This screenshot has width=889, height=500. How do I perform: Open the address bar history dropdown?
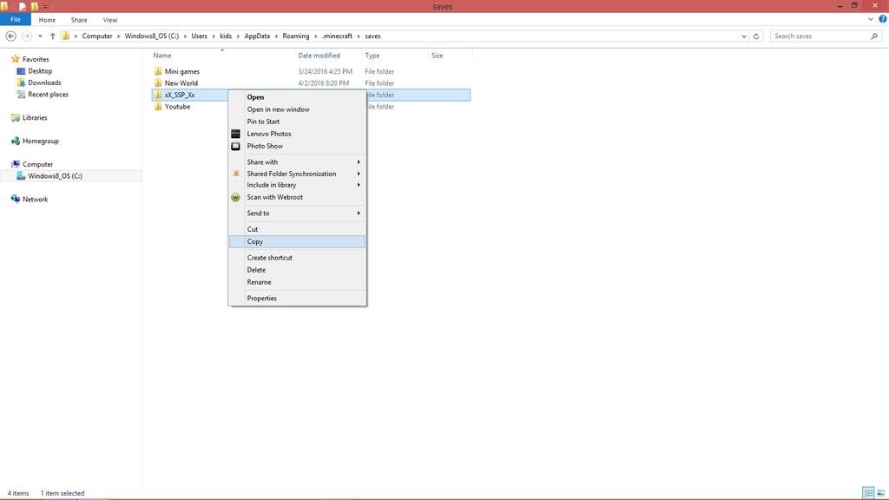tap(745, 36)
